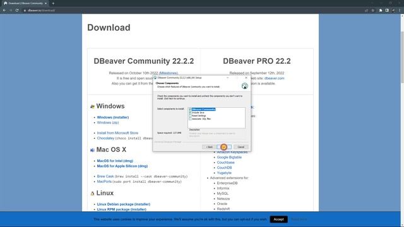
Task: Click the Next button in the installer
Action: (x=224, y=147)
